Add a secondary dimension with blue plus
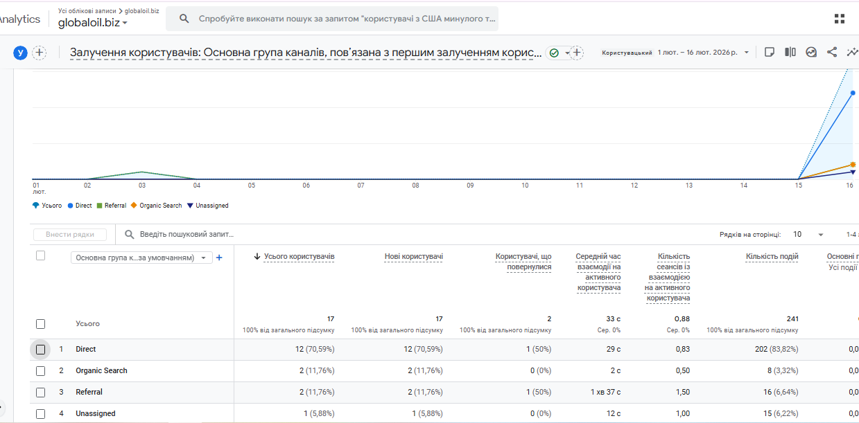Viewport: 859px width, 423px height. click(219, 258)
